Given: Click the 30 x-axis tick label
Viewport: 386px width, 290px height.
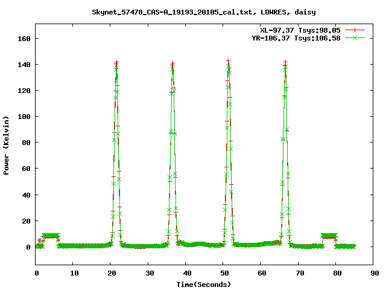Looking at the screenshot, I should pos(150,273).
